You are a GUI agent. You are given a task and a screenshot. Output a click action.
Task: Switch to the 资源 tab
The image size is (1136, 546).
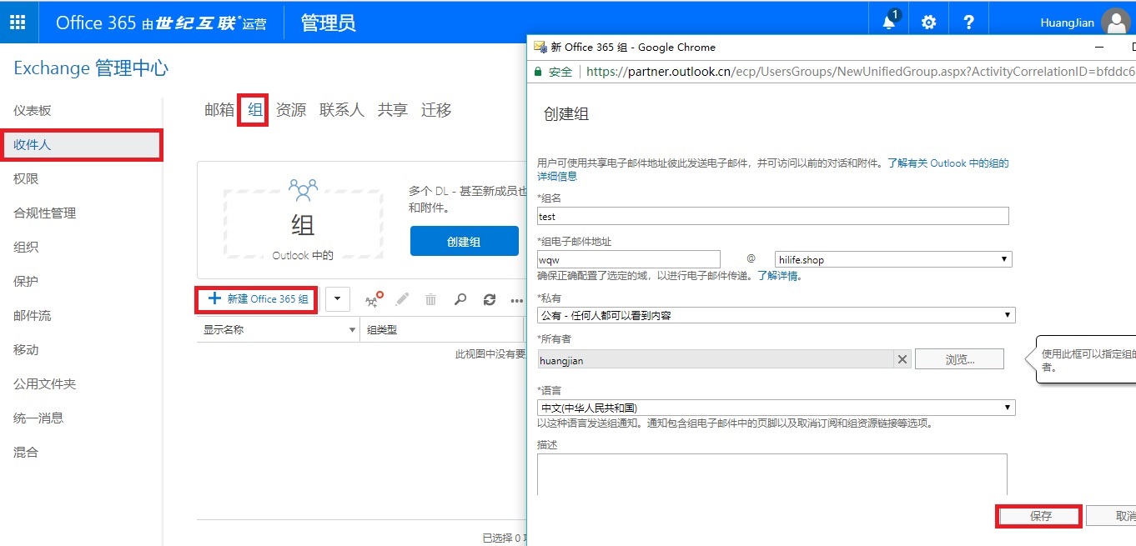[x=291, y=110]
